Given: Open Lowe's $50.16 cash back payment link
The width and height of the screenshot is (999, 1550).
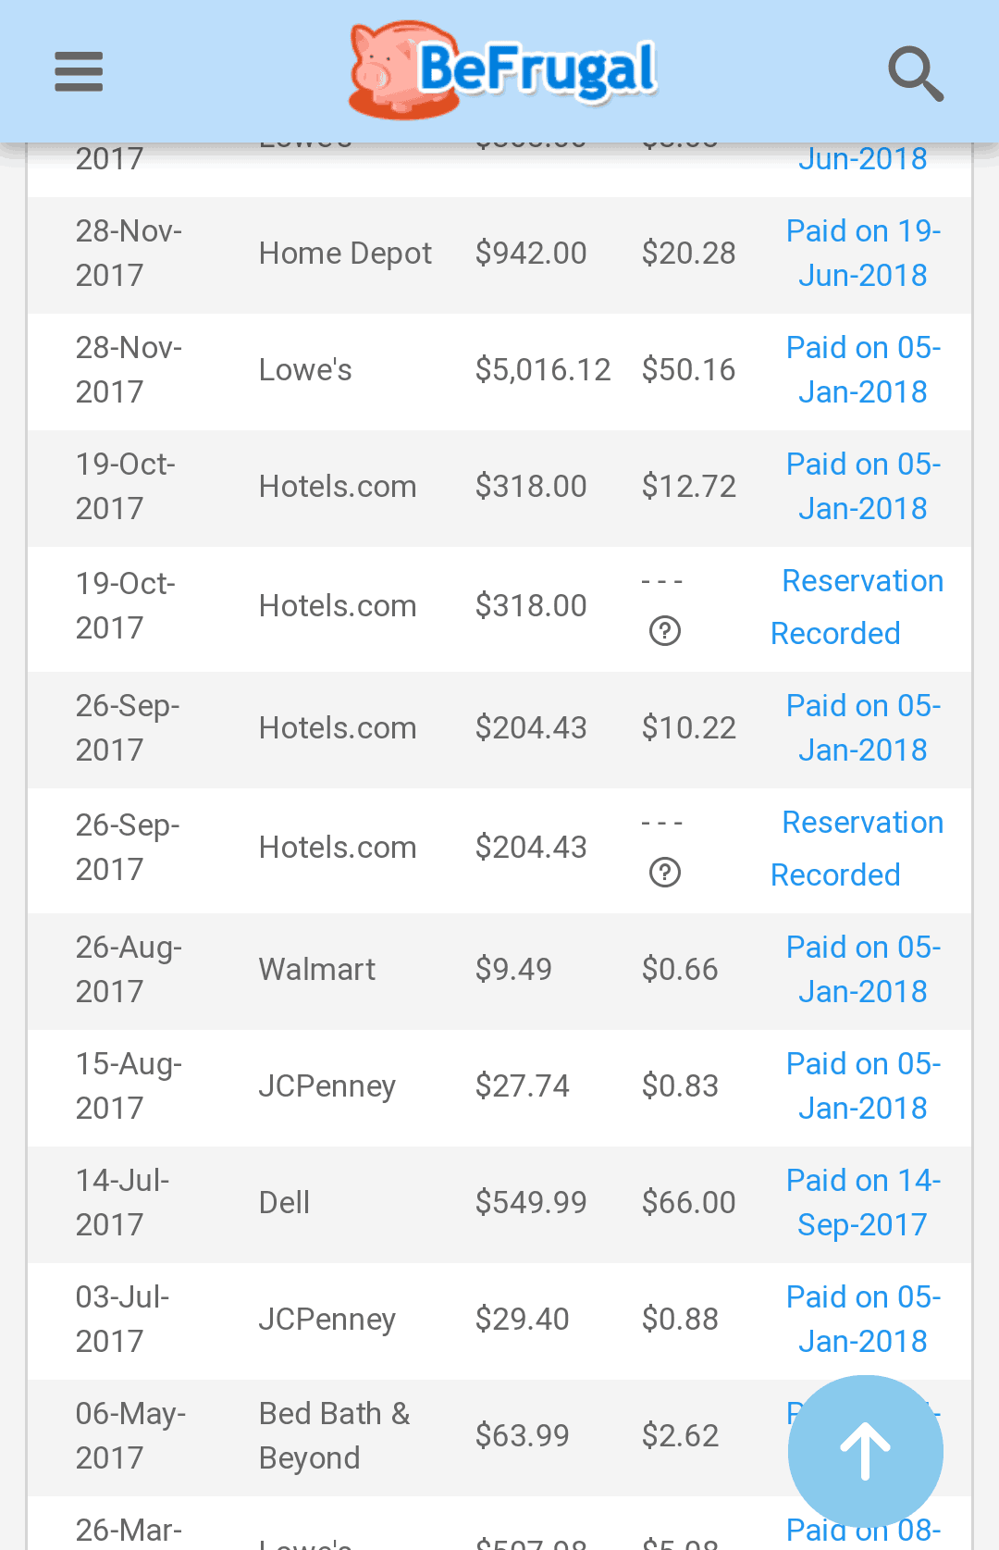Looking at the screenshot, I should click(x=862, y=370).
